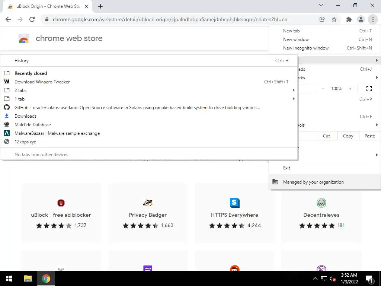The height and width of the screenshot is (286, 381).
Task: Reopen the Downloads history entry
Action: (149, 116)
